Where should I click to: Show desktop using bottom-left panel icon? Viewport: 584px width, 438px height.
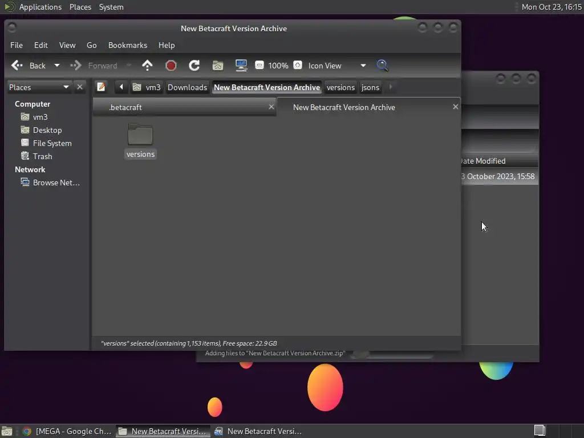tap(7, 431)
